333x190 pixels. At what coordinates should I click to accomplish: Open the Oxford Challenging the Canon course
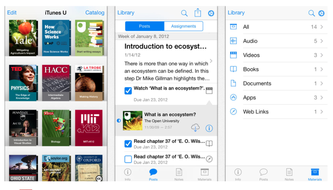(89, 168)
